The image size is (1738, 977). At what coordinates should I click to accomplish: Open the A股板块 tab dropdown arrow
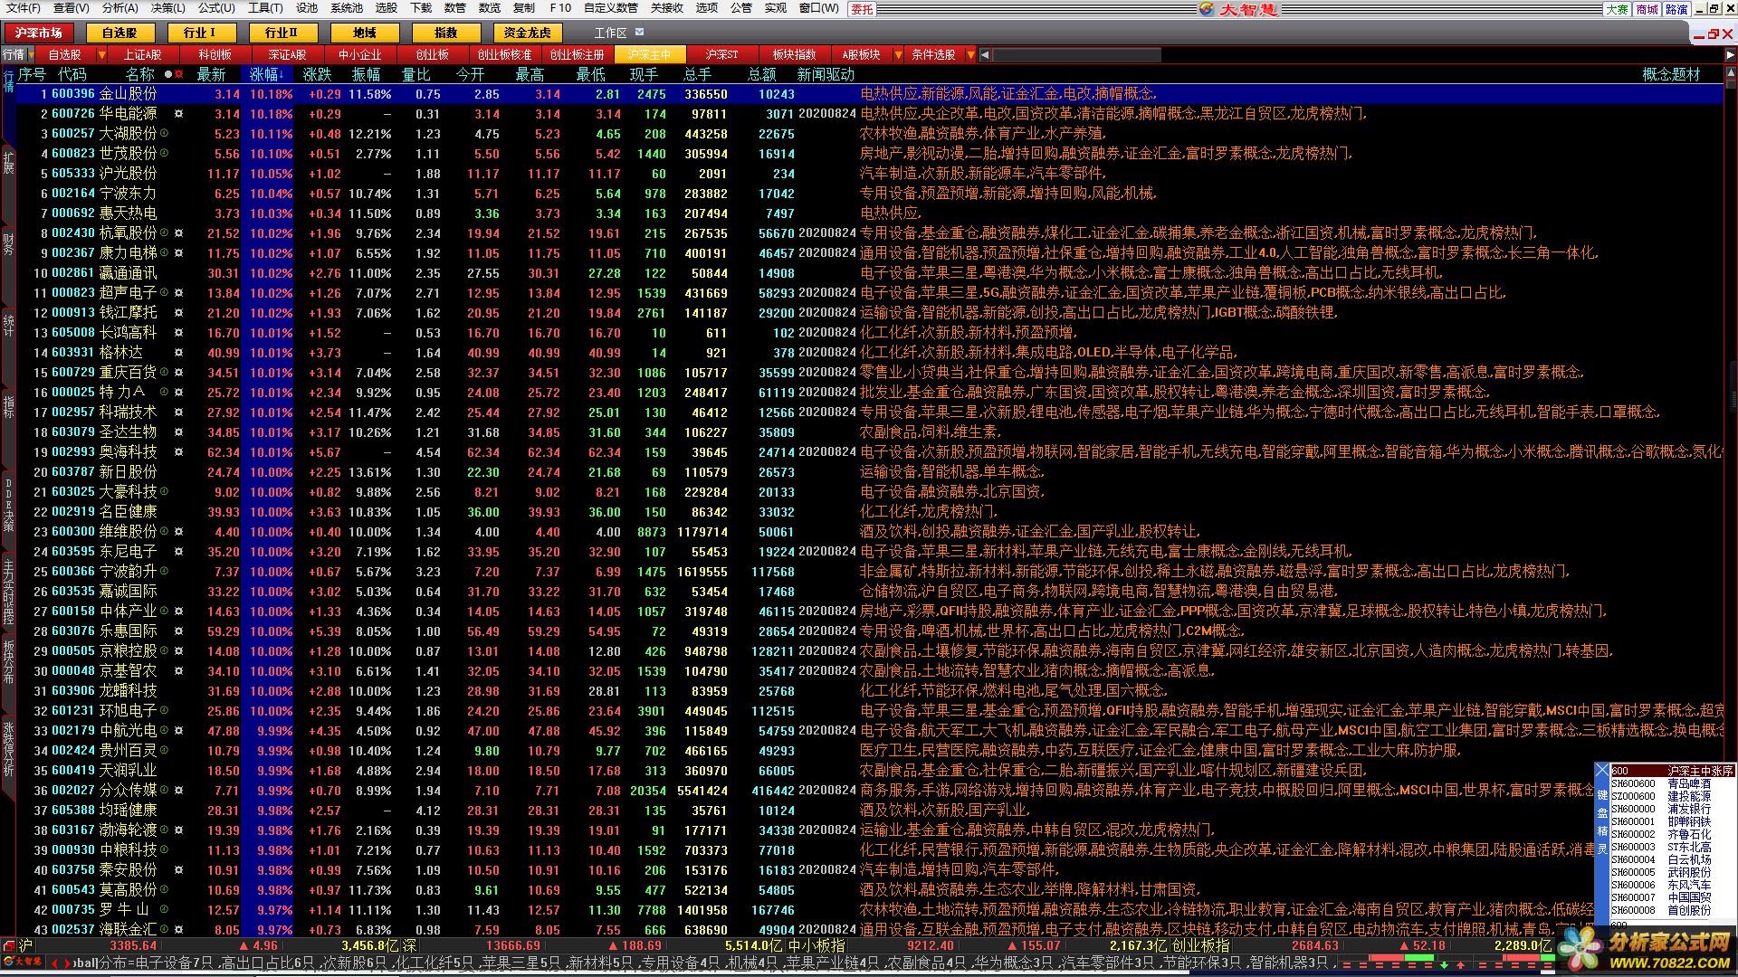pyautogui.click(x=898, y=54)
